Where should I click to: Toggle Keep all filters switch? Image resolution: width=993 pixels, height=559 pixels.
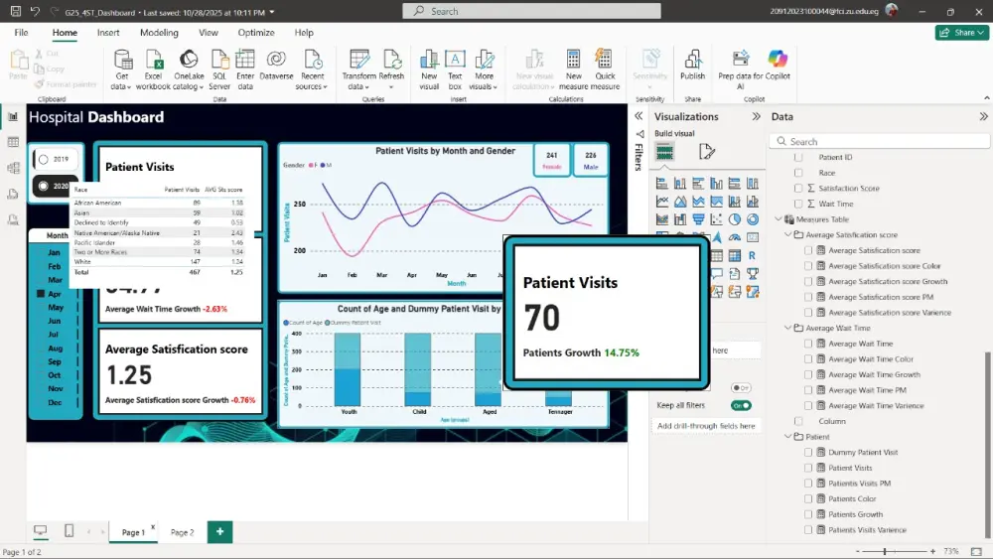click(x=741, y=405)
